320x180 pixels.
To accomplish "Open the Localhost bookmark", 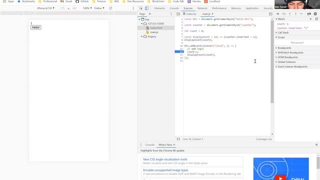I will tap(212, 1).
